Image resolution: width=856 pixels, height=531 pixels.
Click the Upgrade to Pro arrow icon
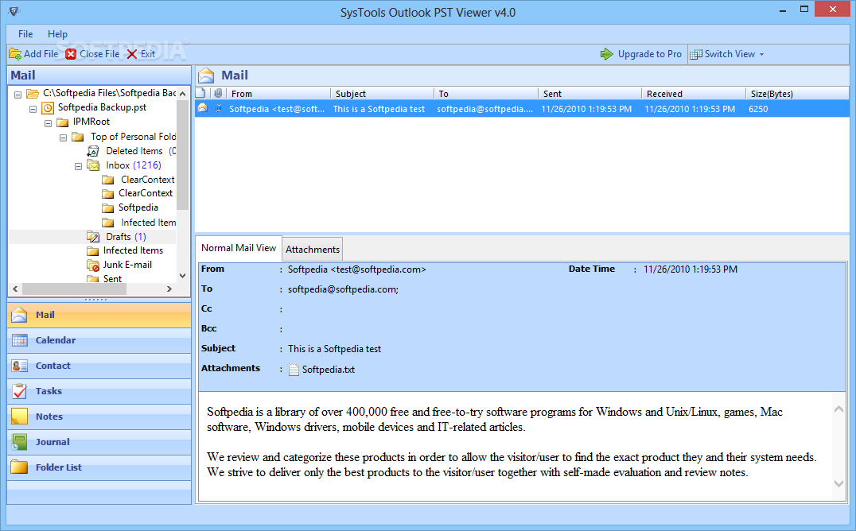tap(607, 54)
